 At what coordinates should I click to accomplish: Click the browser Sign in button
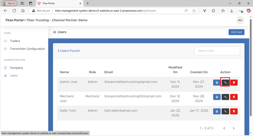pos(9,3)
